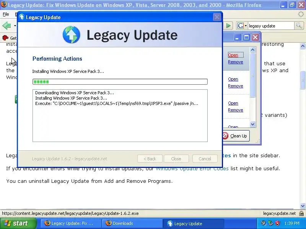Click the Close button in installer footer

coord(176,159)
